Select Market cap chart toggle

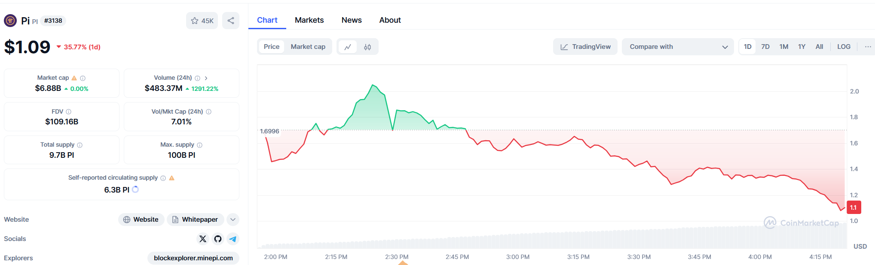coord(308,47)
